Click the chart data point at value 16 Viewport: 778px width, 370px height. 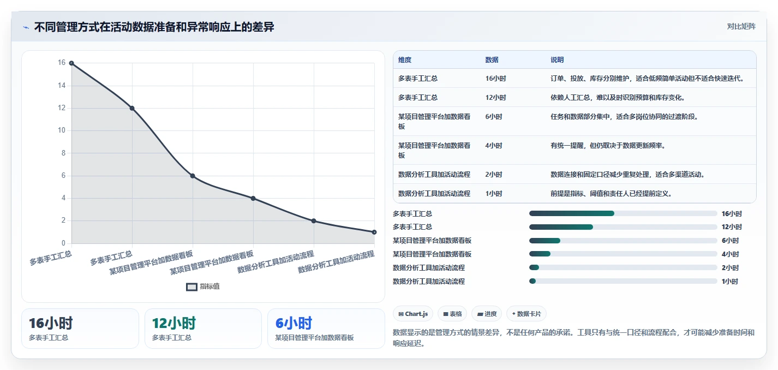71,63
